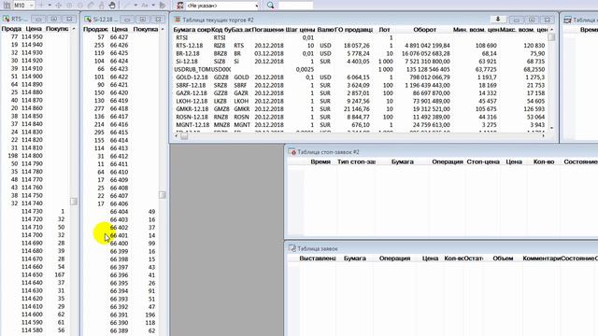Click the Лот column header
Viewport: 598px width, 336px height.
[x=384, y=30]
